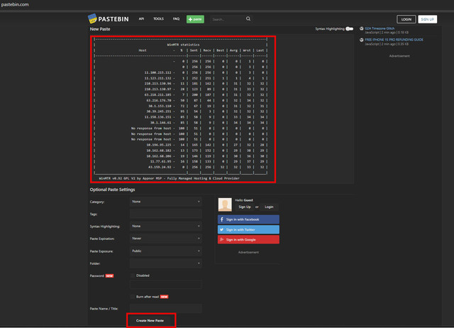
Task: Open the Category dropdown
Action: pos(166,201)
